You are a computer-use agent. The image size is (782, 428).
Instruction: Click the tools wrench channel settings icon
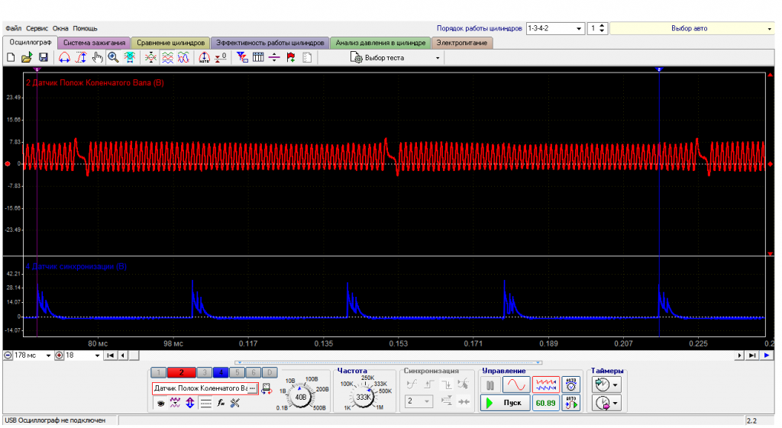click(235, 403)
